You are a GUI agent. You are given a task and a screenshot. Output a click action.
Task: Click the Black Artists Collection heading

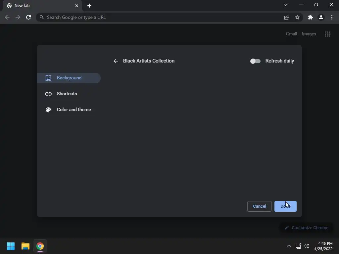point(149,61)
